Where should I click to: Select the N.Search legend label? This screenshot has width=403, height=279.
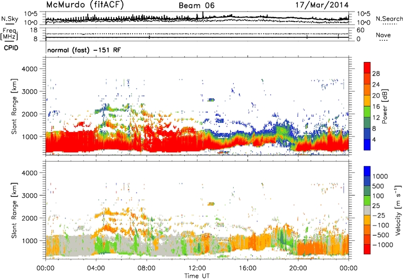coord(389,19)
